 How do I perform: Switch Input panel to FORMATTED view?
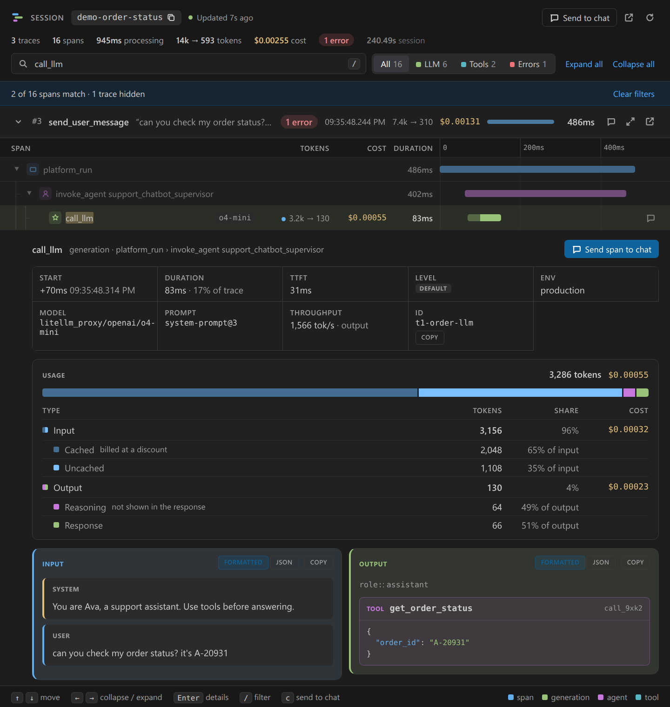click(243, 562)
